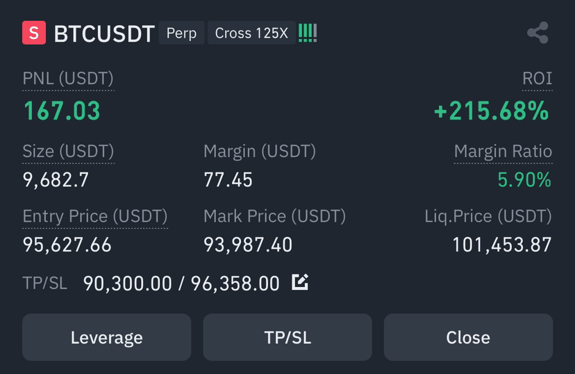Tap the green ADL indicator bars
This screenshot has width=575, height=374.
coord(308,33)
